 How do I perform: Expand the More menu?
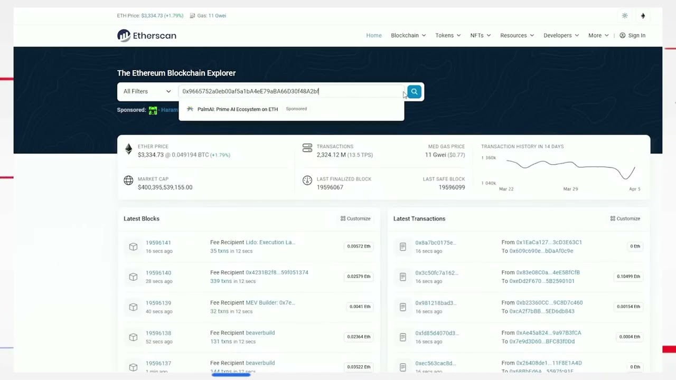598,35
